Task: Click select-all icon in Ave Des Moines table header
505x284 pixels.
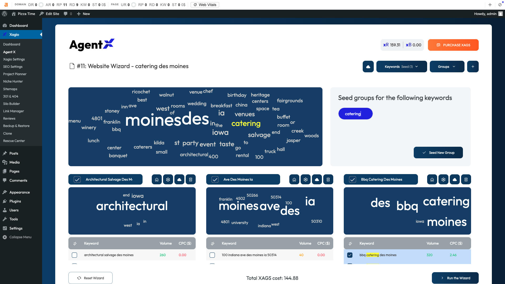Action: [x=213, y=244]
